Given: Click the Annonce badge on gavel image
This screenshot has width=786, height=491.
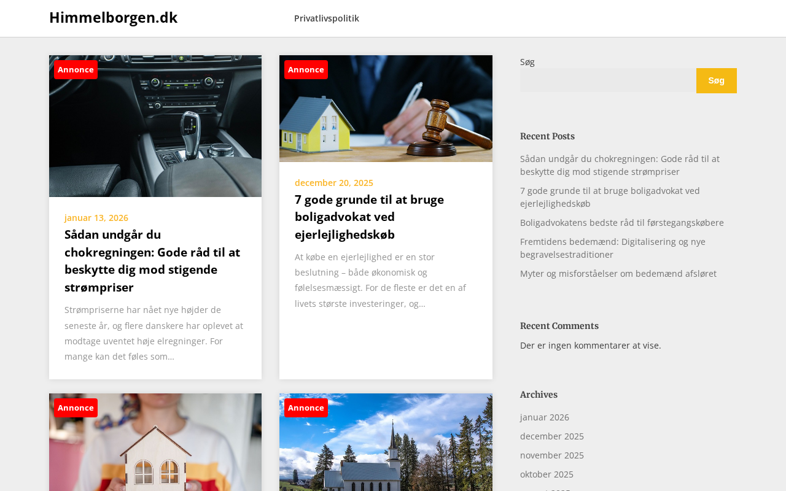Looking at the screenshot, I should point(306,69).
